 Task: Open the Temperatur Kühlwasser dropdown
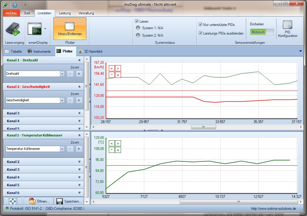tap(62, 149)
